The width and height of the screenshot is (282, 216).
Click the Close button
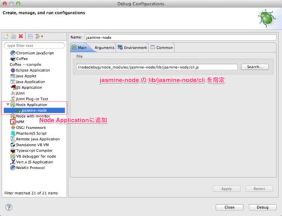pos(230,207)
